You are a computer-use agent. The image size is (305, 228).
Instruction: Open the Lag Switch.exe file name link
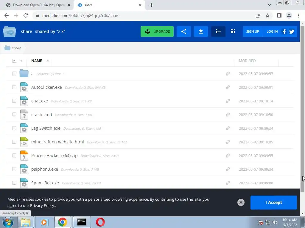click(x=46, y=128)
